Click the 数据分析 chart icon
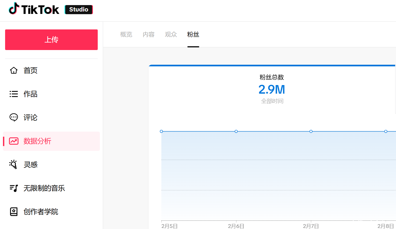This screenshot has height=229, width=396. coord(14,141)
